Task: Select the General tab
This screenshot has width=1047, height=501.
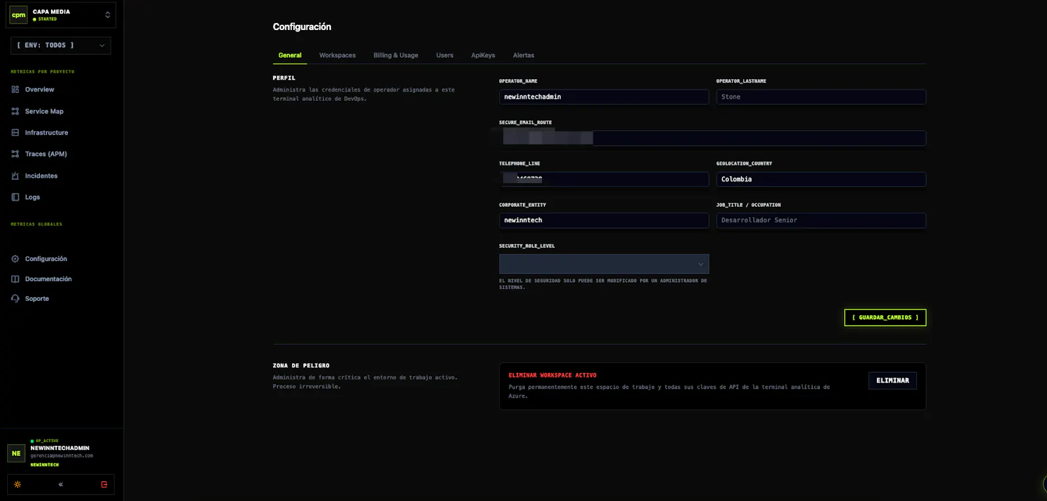Action: [290, 56]
